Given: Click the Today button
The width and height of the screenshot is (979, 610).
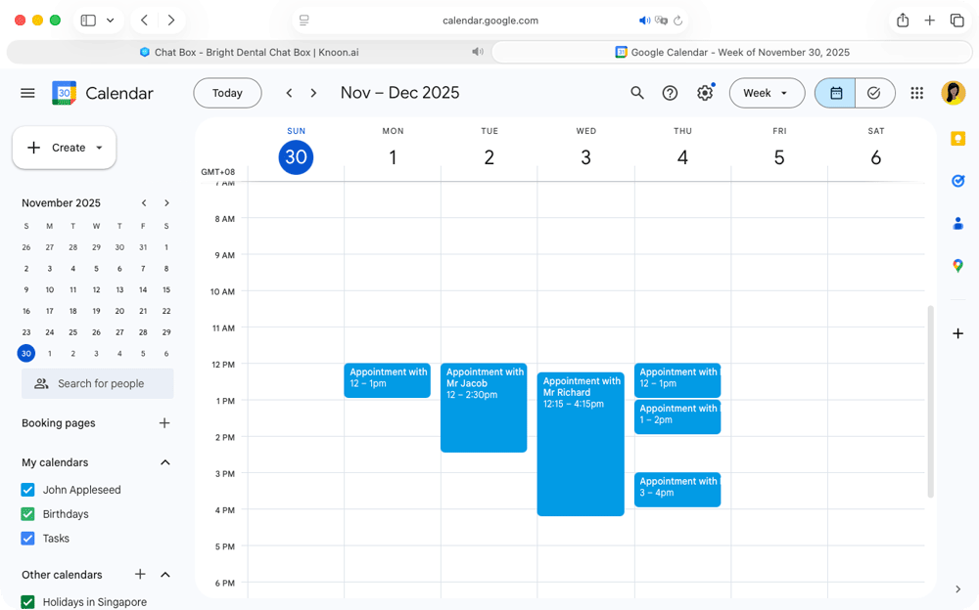Looking at the screenshot, I should 227,93.
